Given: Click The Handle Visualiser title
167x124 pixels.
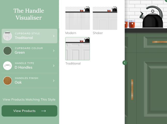Looking at the screenshot, I should [x=29, y=14].
